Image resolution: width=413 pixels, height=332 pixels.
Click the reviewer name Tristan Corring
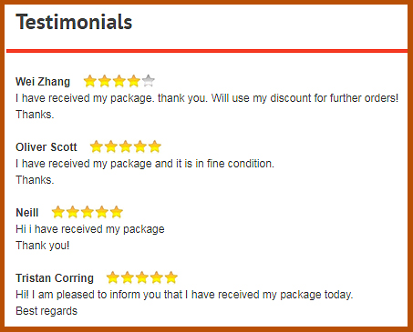[55, 278]
